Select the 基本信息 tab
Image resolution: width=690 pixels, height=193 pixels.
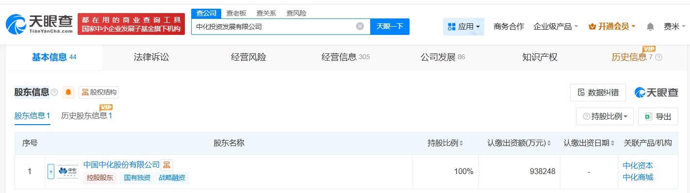pos(54,57)
